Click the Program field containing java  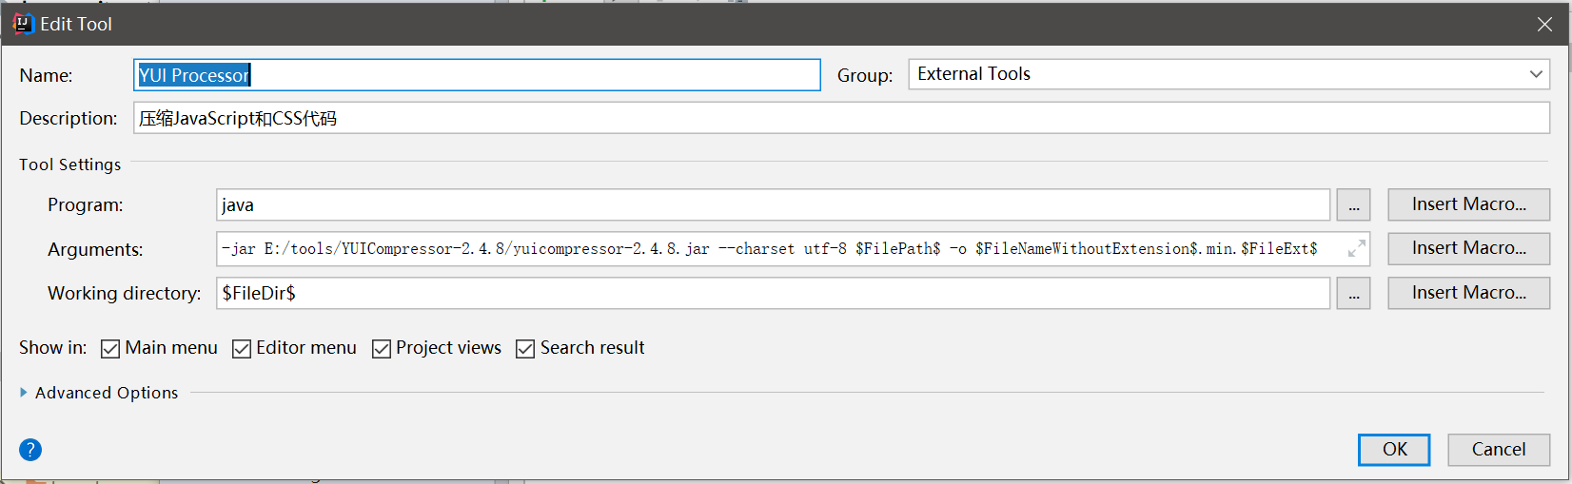(773, 205)
